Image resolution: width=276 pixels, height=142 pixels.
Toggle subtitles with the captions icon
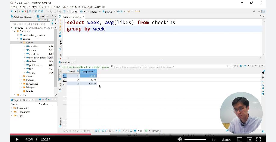pos(240,139)
